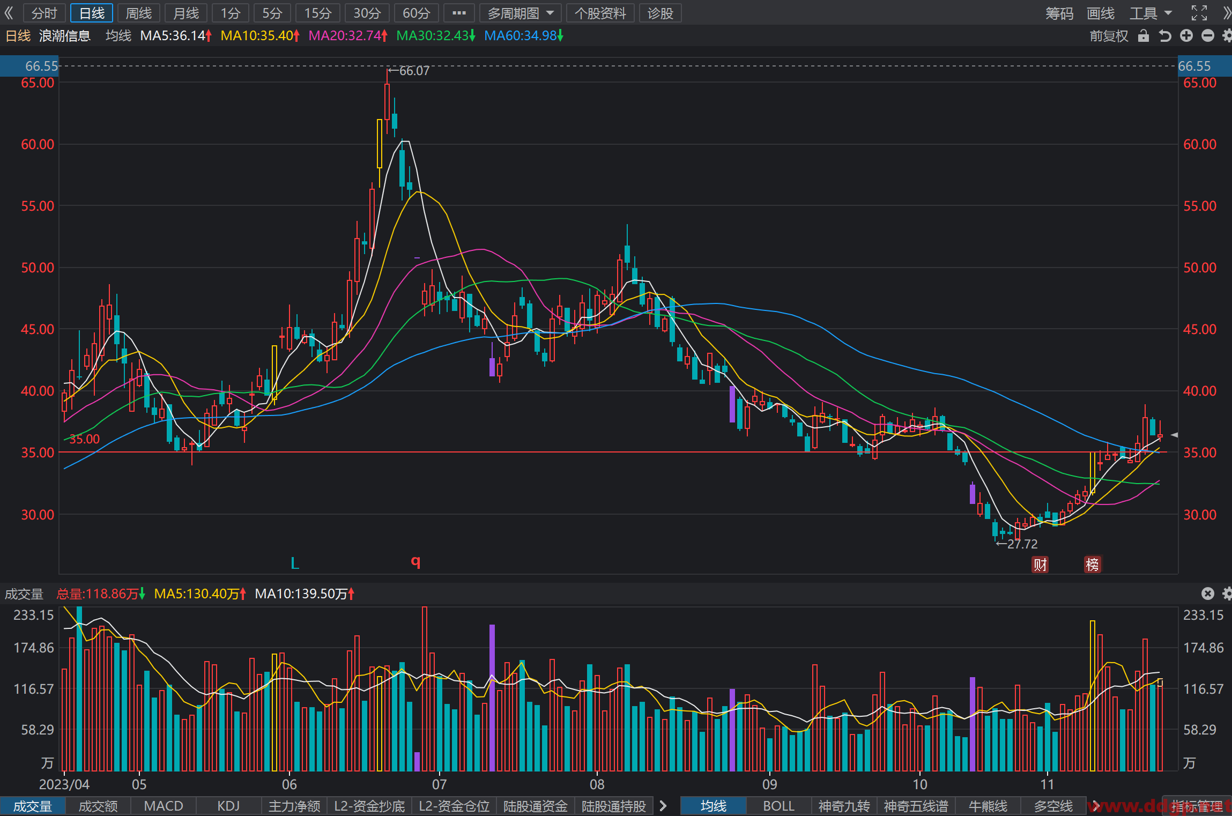1232x816 pixels.
Task: Switch to 分时 intraday view
Action: (x=44, y=13)
